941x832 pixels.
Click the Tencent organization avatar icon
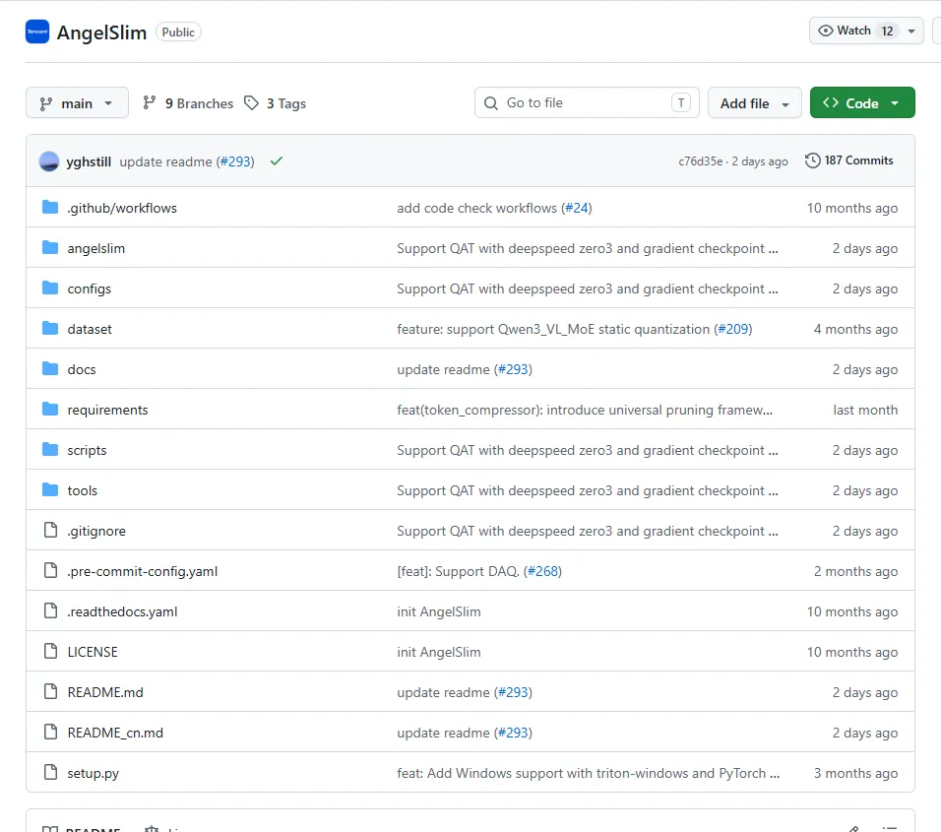[x=37, y=32]
